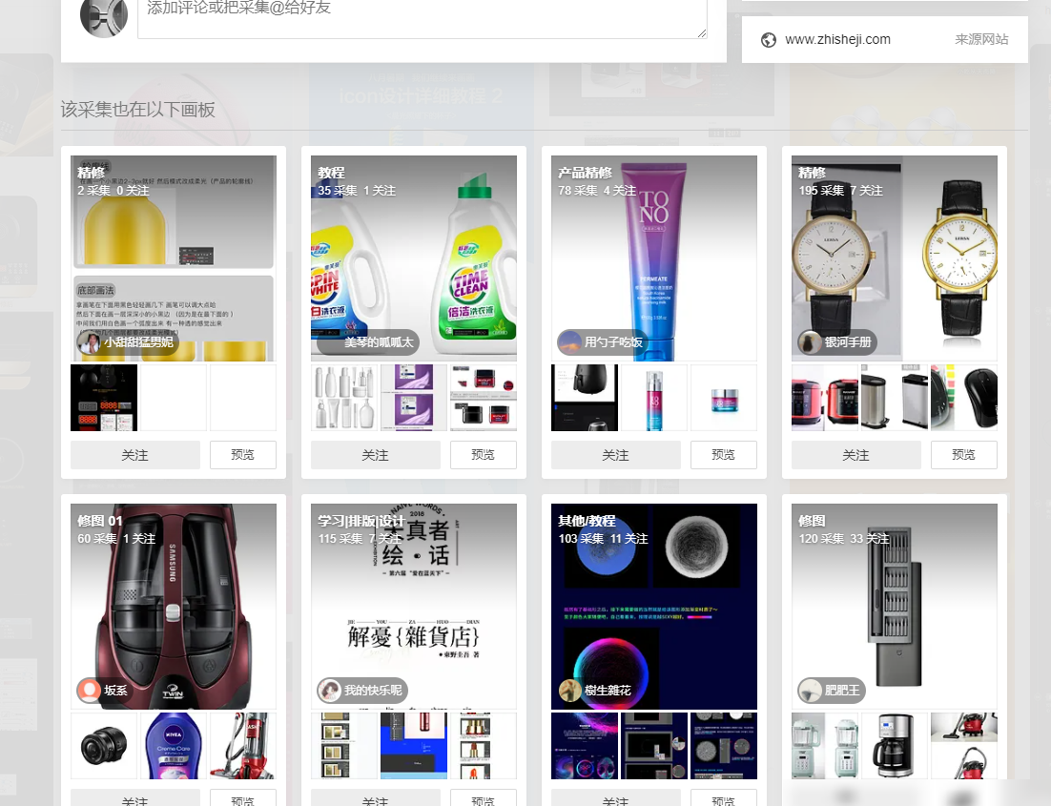Focus the comment input box
The image size is (1051, 806).
[422, 19]
